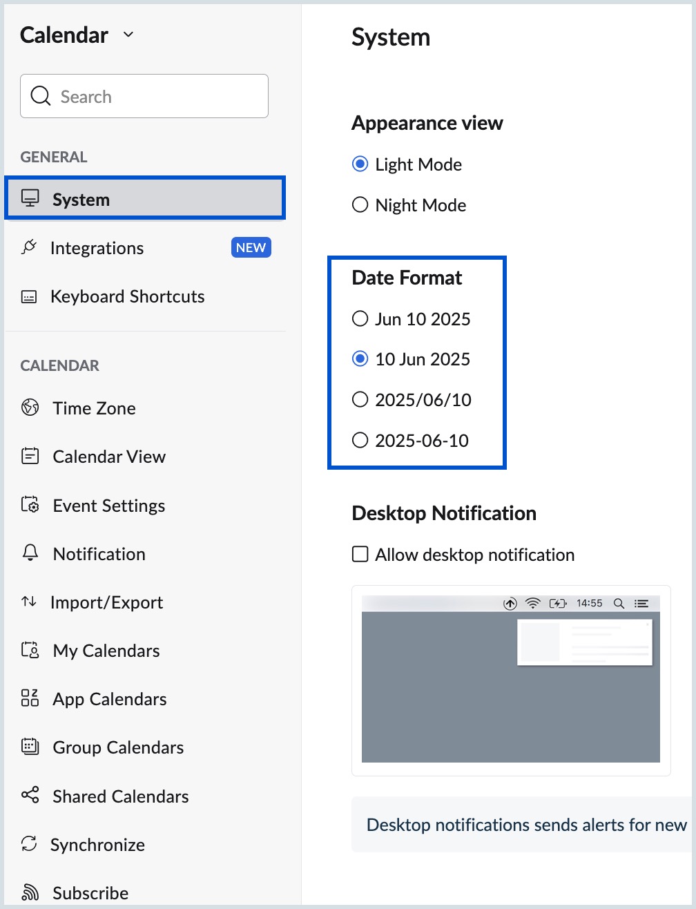This screenshot has width=696, height=909.
Task: Click the Notification bell icon
Action: coord(30,553)
